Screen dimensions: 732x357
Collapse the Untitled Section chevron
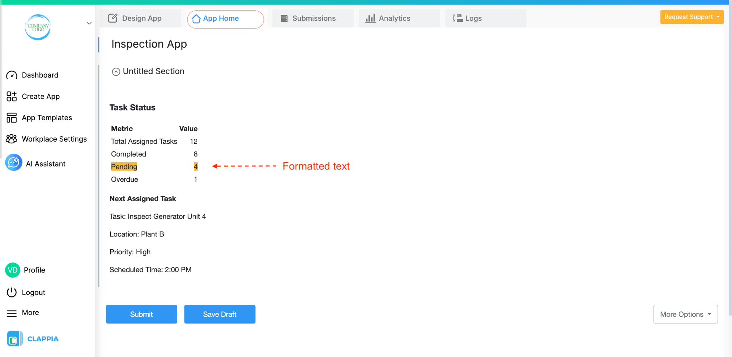116,72
